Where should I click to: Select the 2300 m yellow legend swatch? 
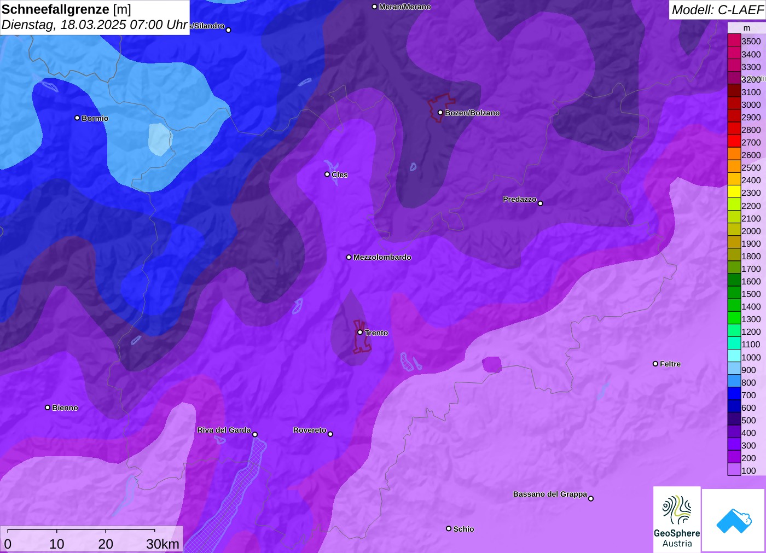pyautogui.click(x=734, y=192)
